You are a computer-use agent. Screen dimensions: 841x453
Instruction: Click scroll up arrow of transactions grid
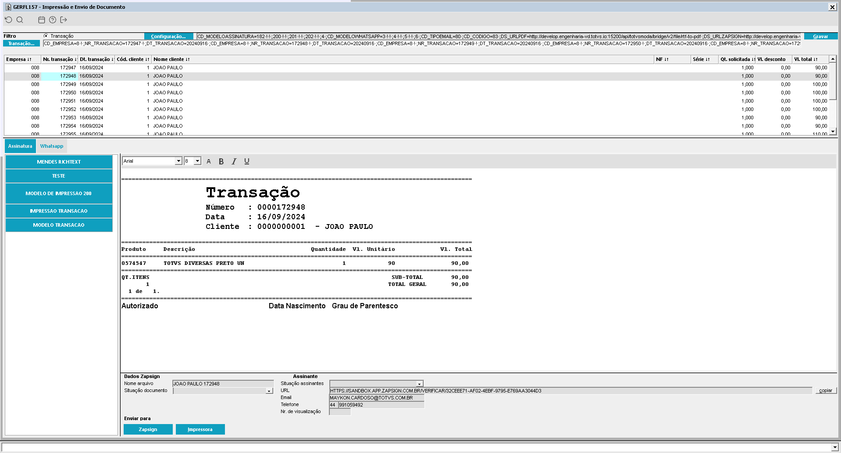[x=833, y=59]
